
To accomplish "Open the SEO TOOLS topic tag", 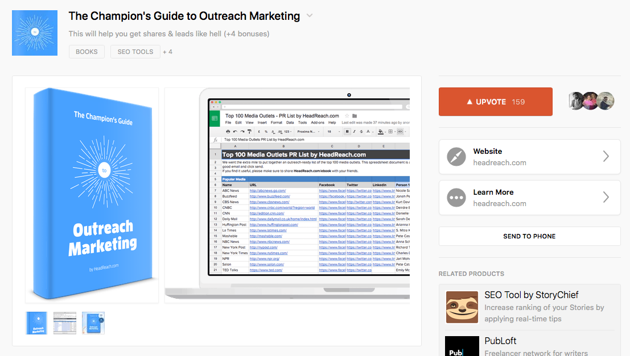I will [x=135, y=52].
